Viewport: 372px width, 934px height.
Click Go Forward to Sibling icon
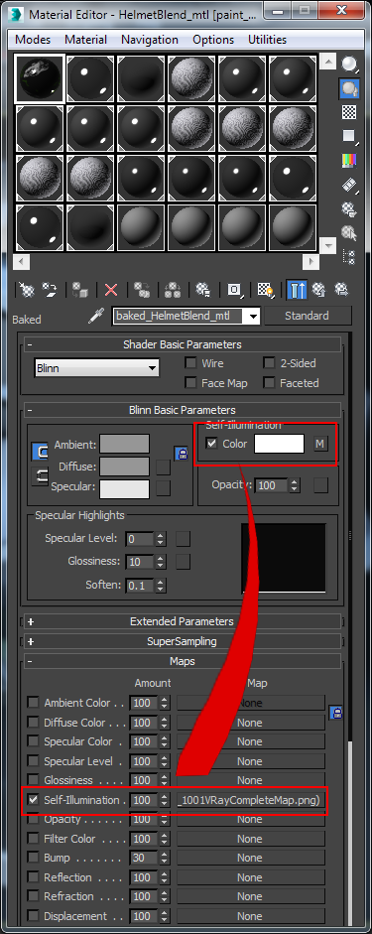pyautogui.click(x=341, y=290)
